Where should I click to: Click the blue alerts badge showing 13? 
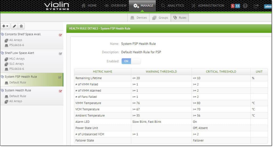click(x=238, y=6)
